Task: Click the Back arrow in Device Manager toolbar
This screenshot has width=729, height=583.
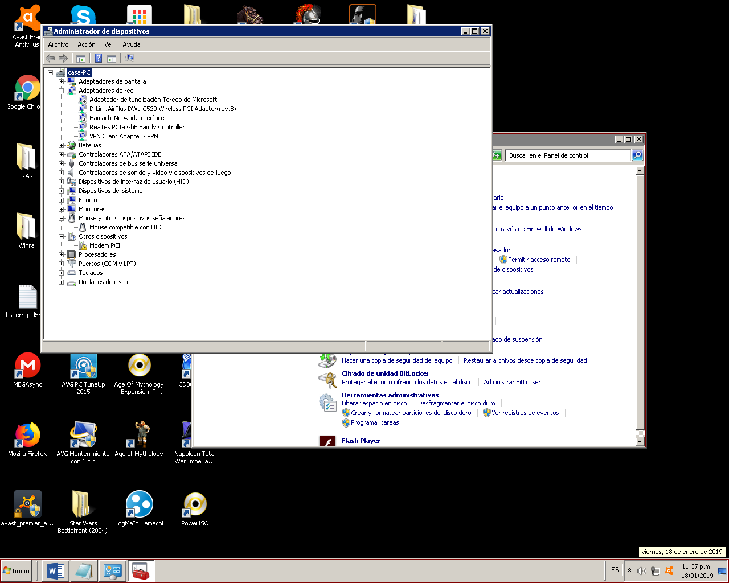Action: (x=50, y=58)
